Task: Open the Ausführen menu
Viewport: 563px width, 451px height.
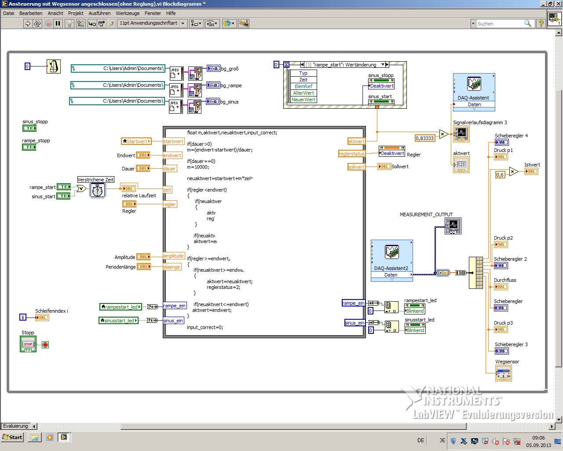Action: click(x=99, y=13)
